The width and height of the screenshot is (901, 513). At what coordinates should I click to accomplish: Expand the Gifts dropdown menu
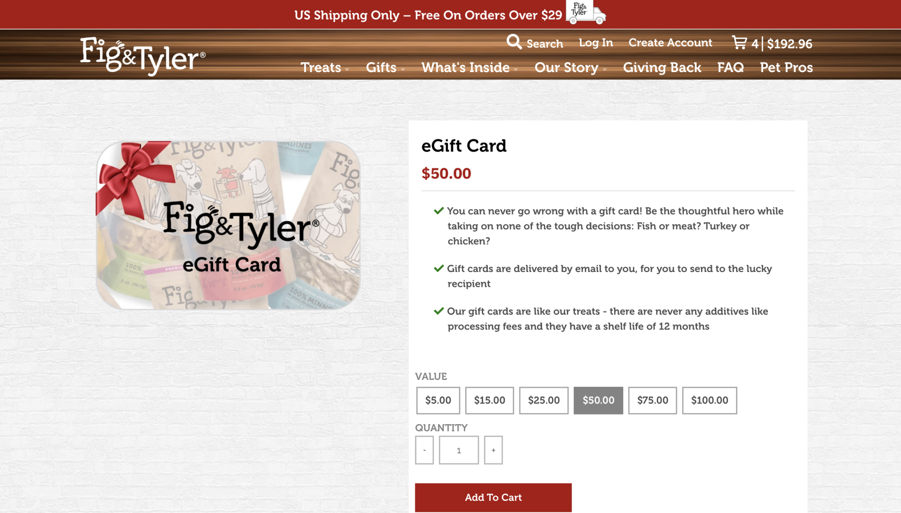(385, 68)
